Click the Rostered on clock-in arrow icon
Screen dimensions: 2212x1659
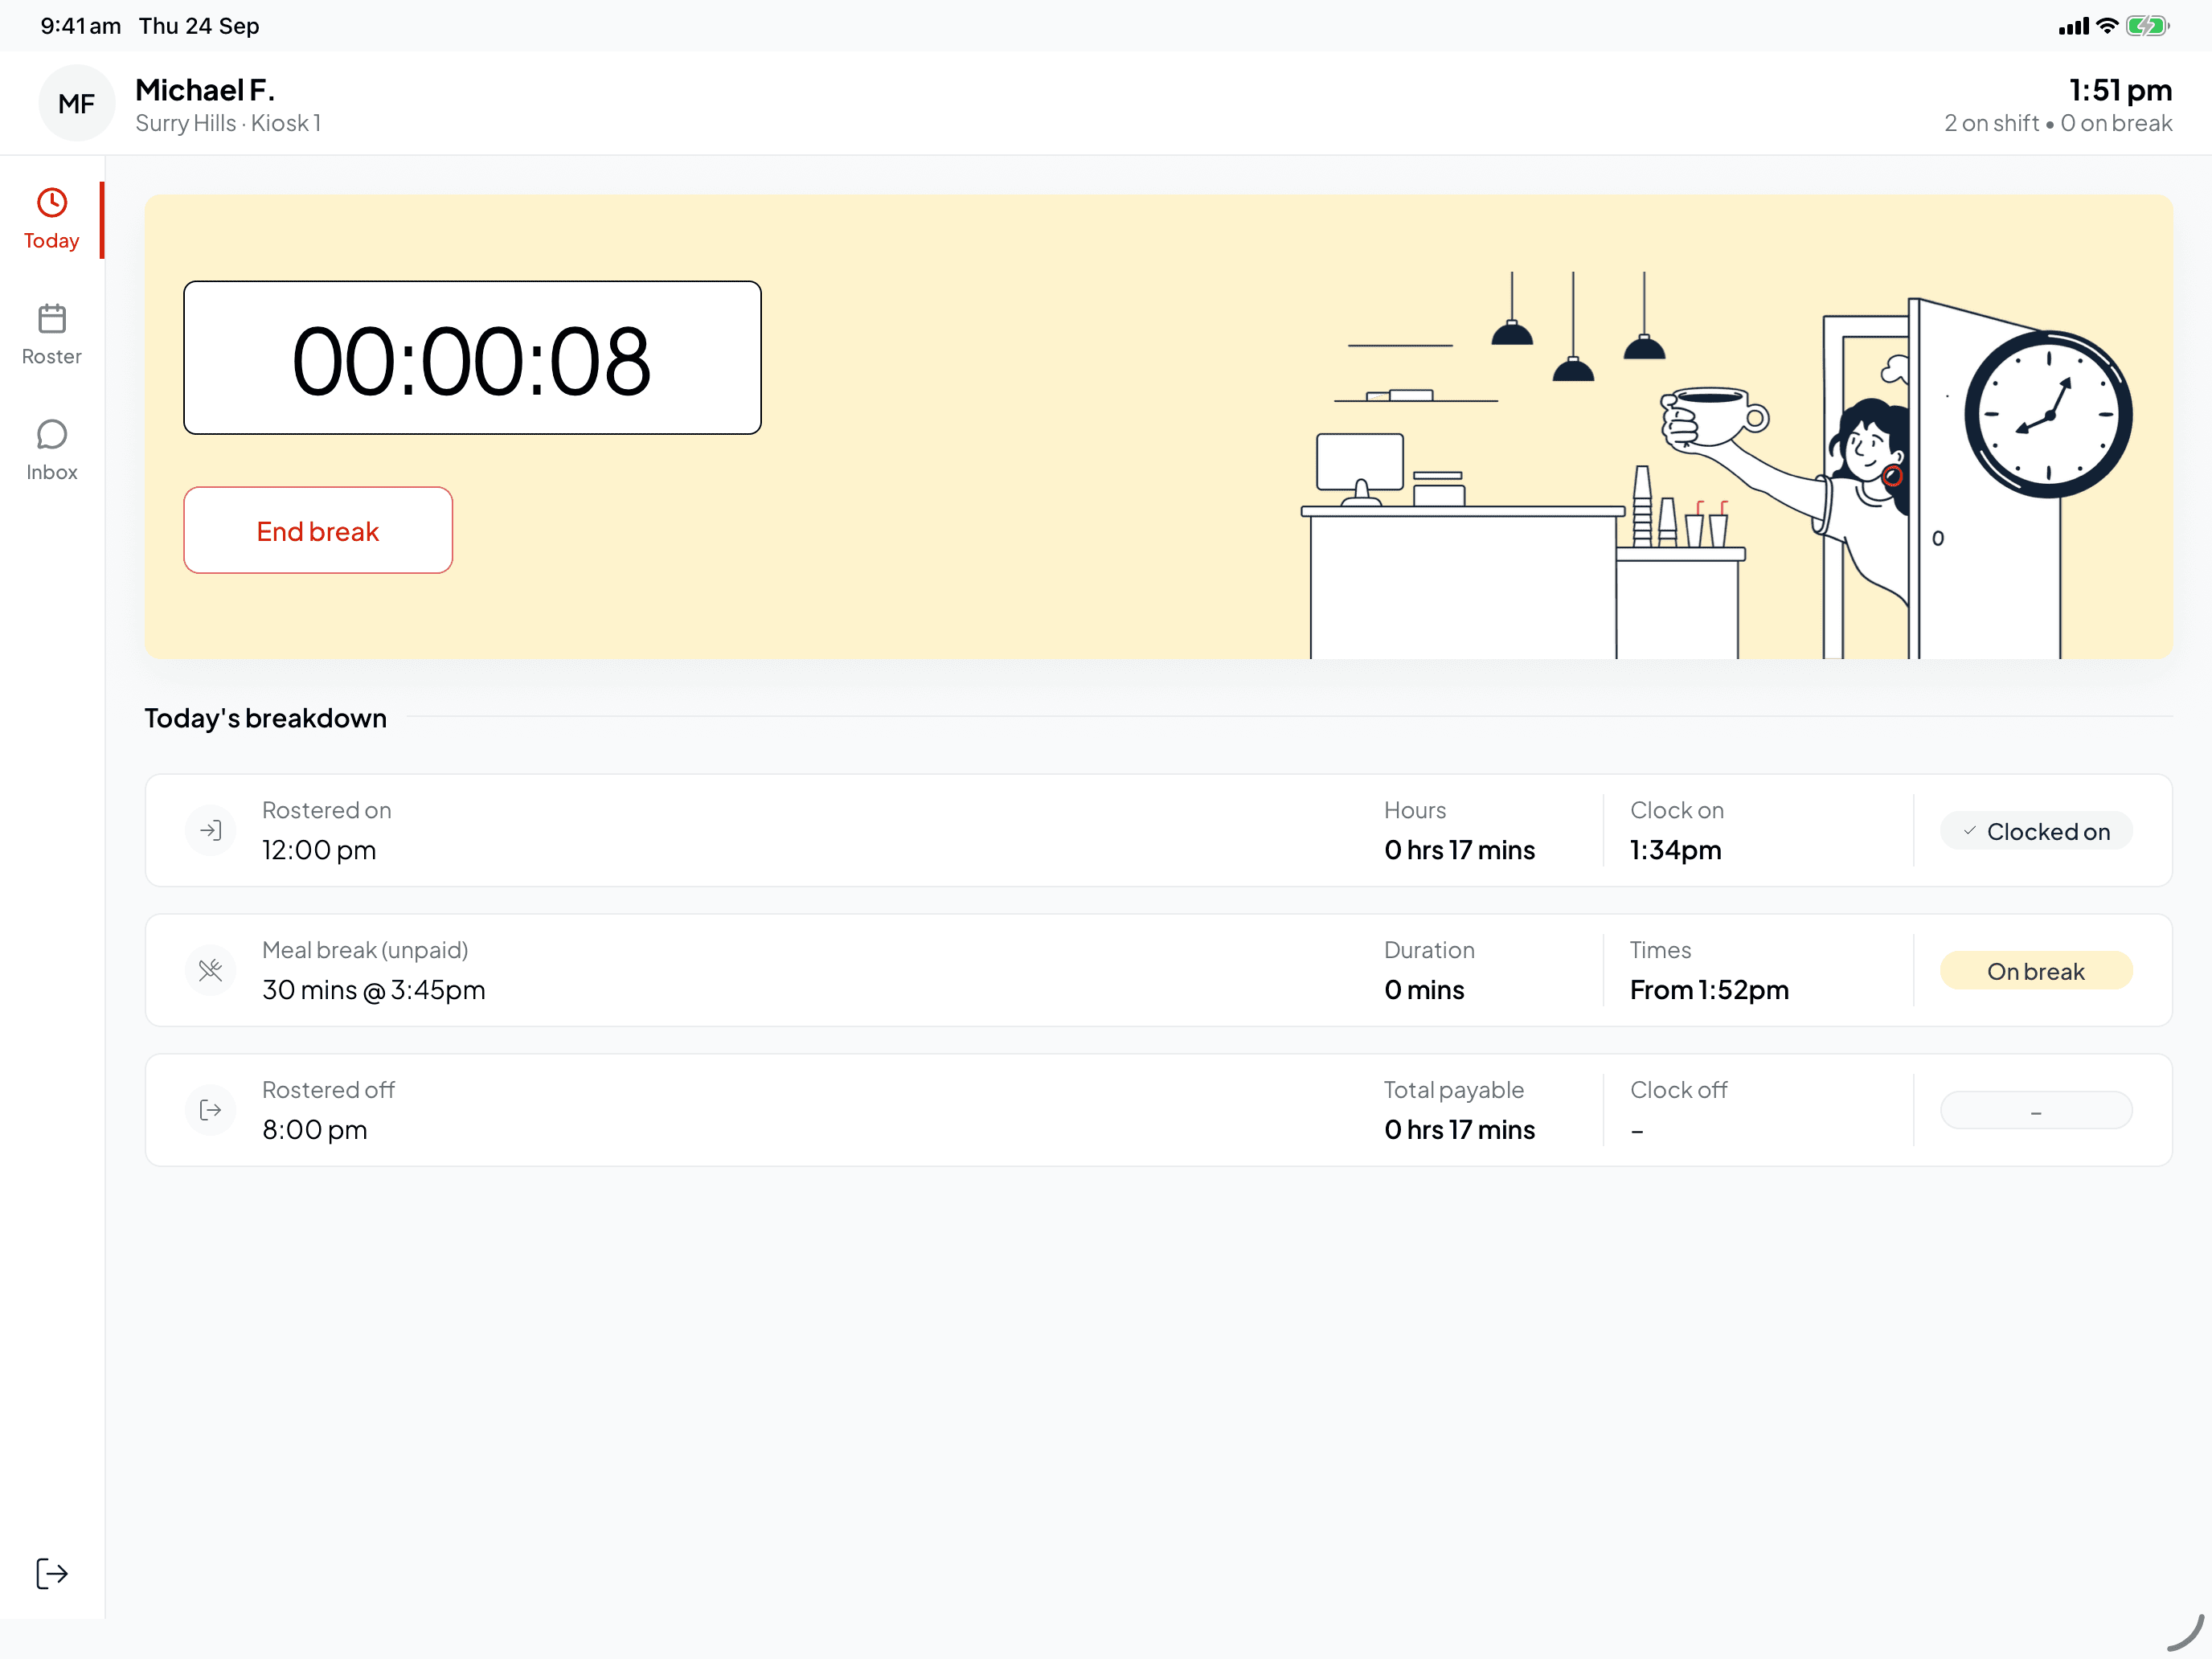(x=211, y=830)
